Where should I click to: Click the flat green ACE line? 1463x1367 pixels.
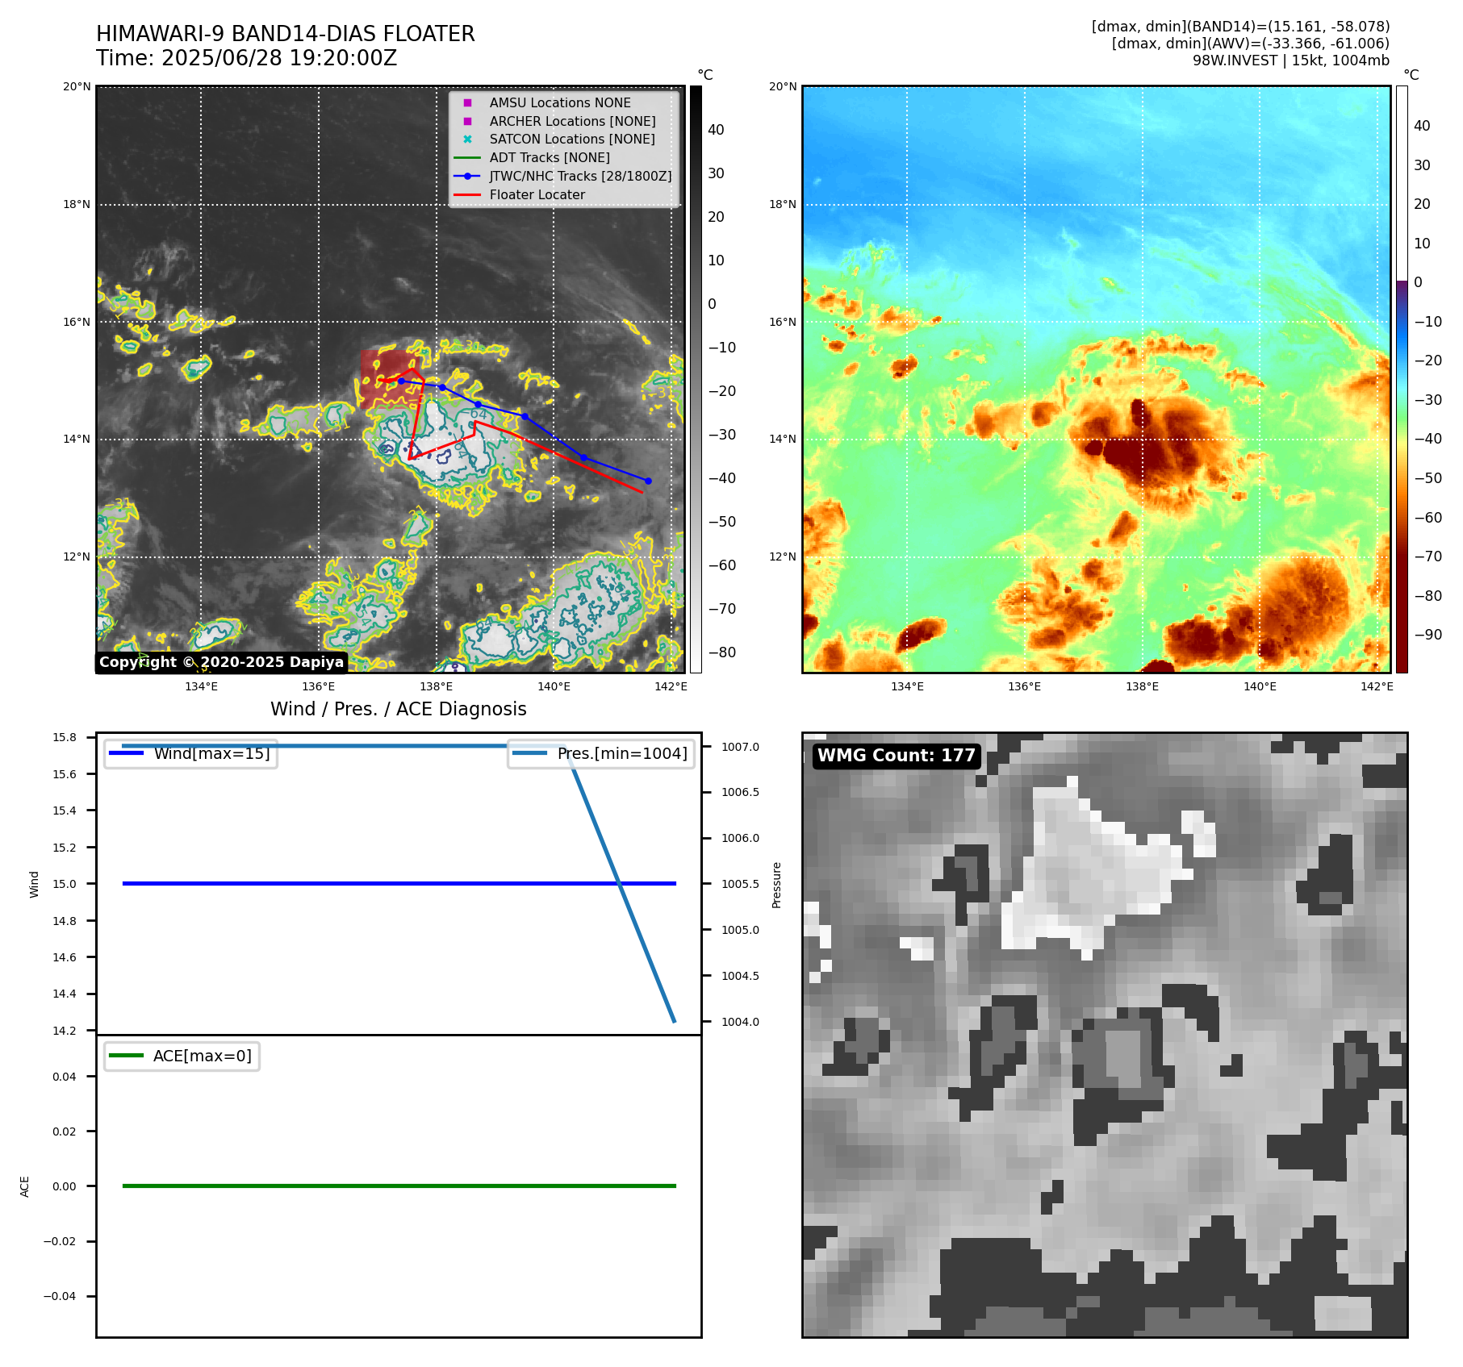click(399, 1186)
